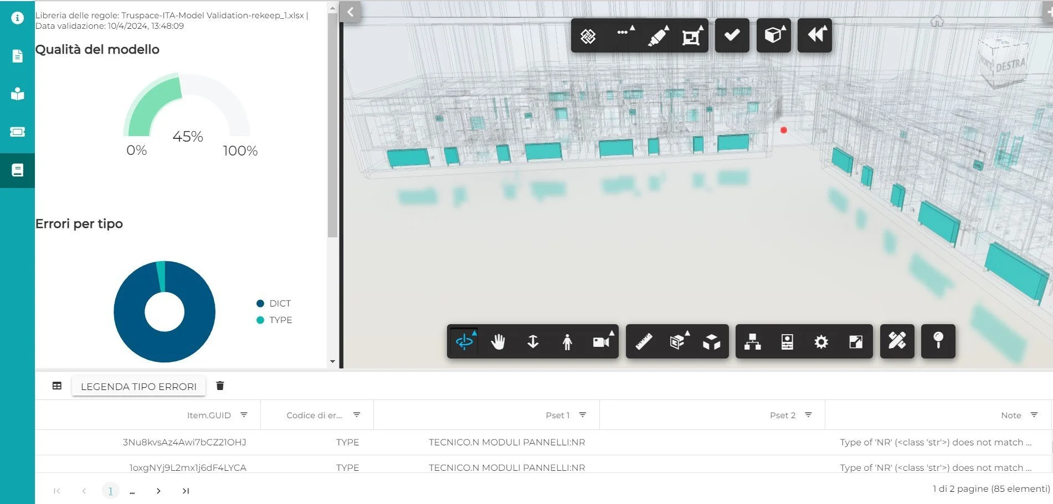Open the Item.GUID column filter

tap(244, 414)
